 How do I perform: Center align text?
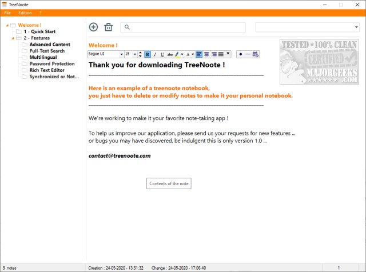[206, 54]
